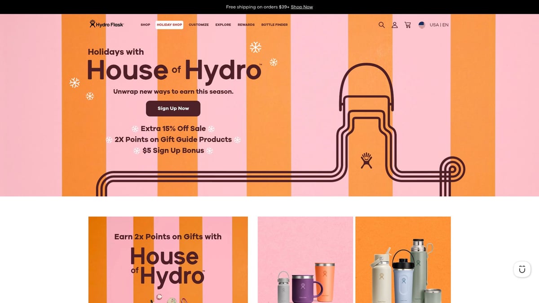The height and width of the screenshot is (303, 539).
Task: Expand the Shop menu
Action: tap(145, 25)
